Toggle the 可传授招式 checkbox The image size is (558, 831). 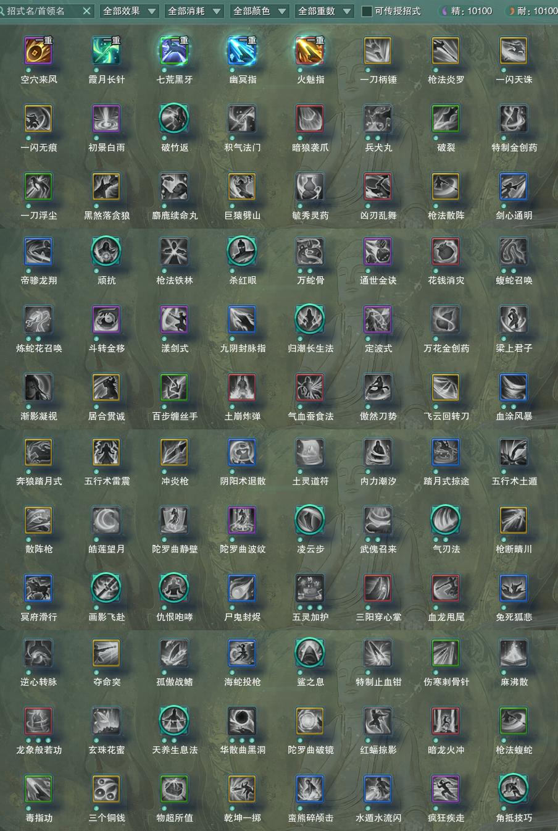[x=367, y=11]
